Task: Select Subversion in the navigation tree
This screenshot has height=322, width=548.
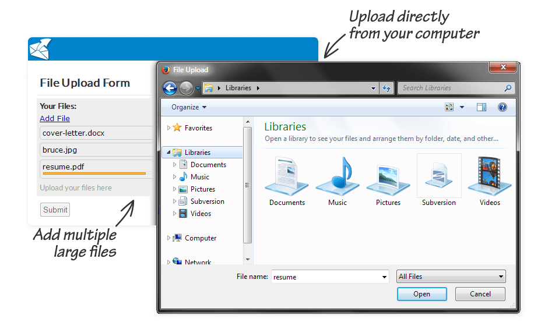Action: coord(207,201)
